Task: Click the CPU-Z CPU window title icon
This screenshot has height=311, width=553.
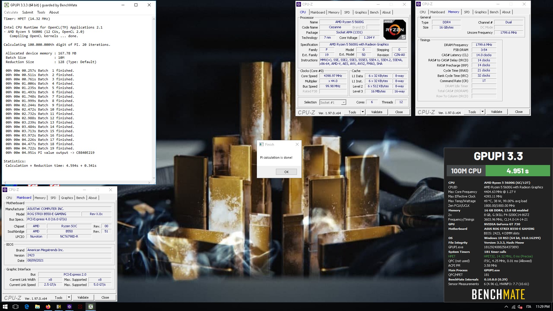Action: pos(299,4)
